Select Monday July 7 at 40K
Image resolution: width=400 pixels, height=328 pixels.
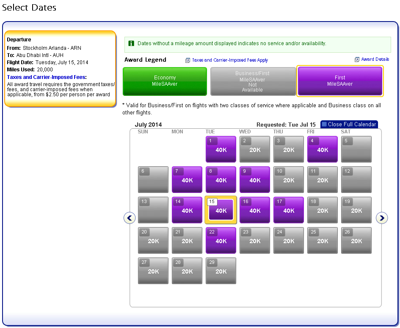[x=187, y=180]
